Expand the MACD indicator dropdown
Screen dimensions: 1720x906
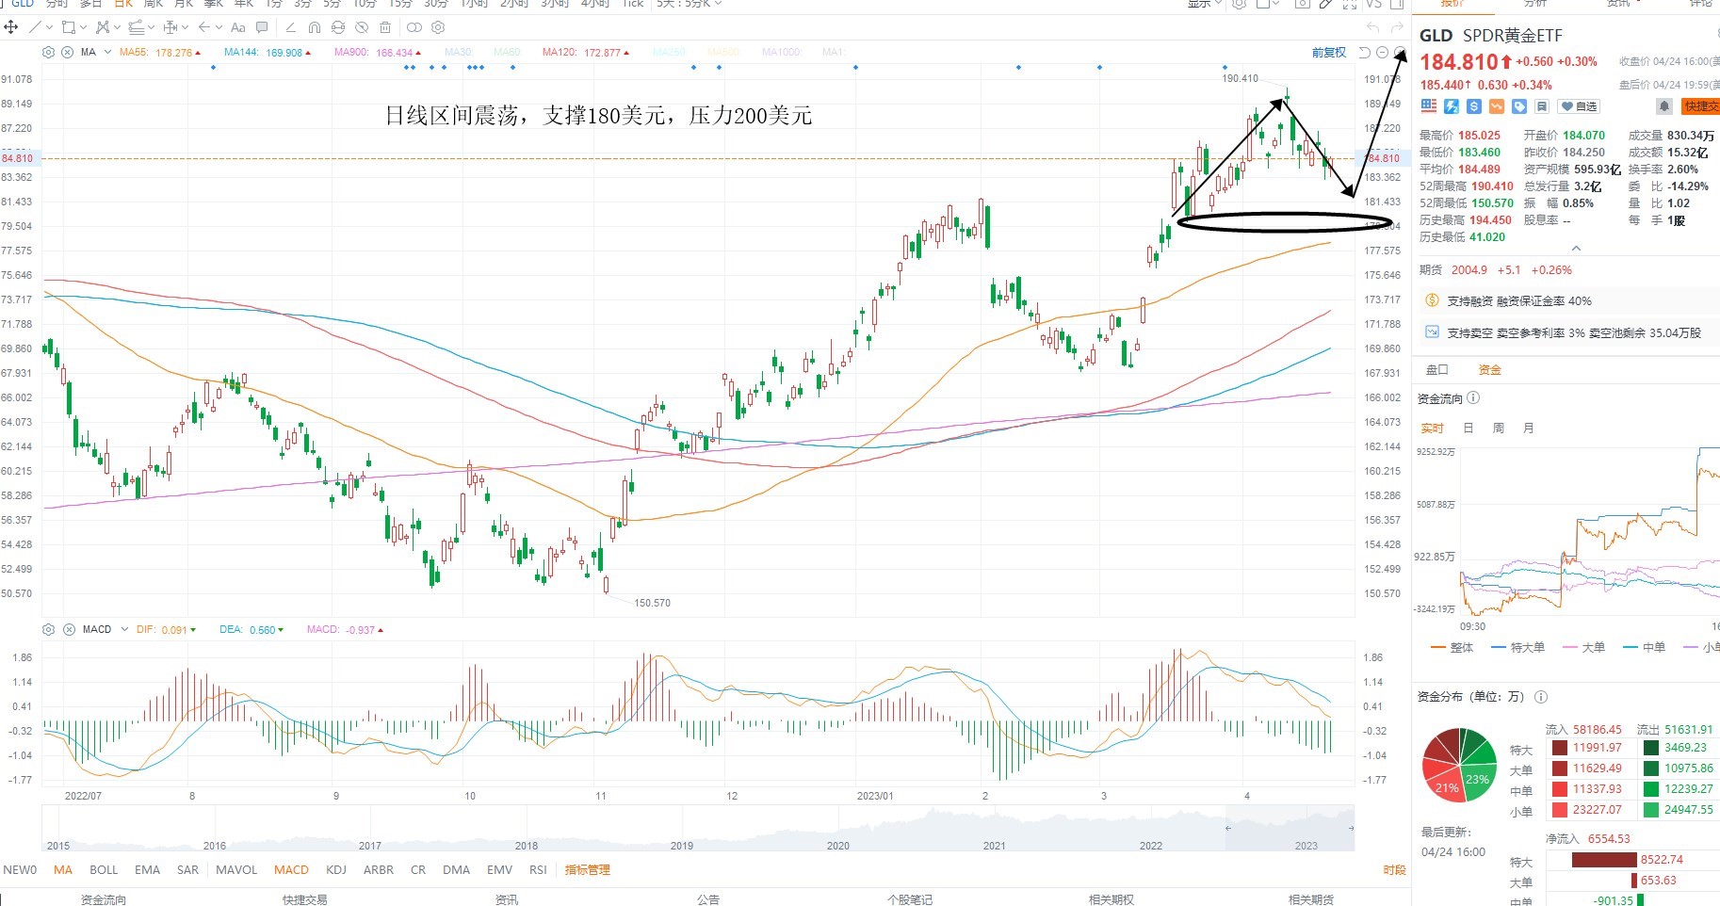124,629
